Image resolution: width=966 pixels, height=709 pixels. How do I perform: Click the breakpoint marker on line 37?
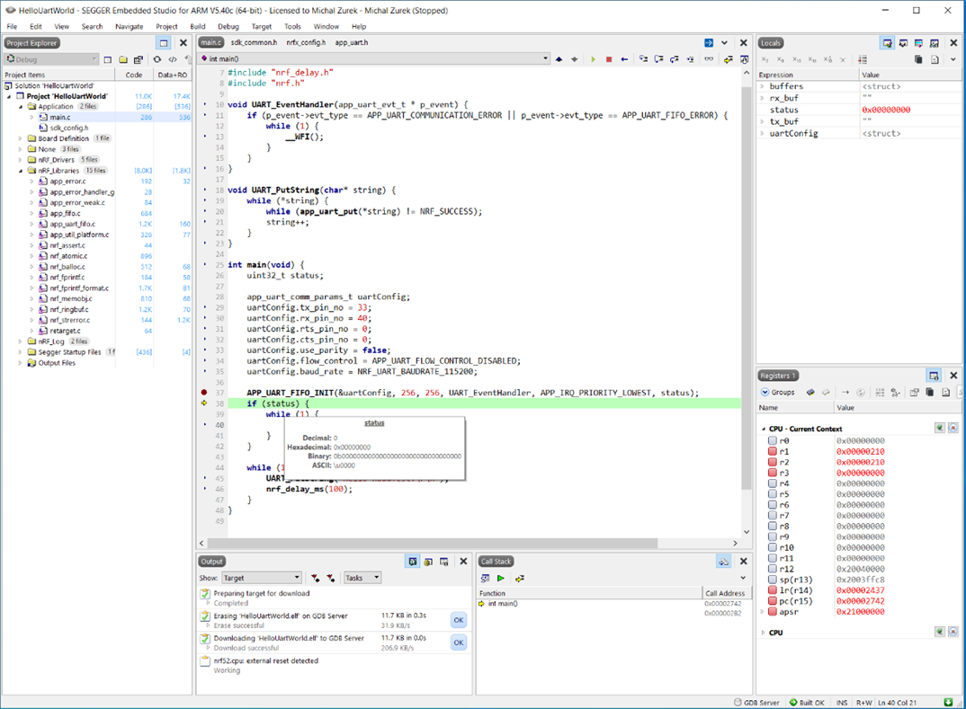coord(204,393)
